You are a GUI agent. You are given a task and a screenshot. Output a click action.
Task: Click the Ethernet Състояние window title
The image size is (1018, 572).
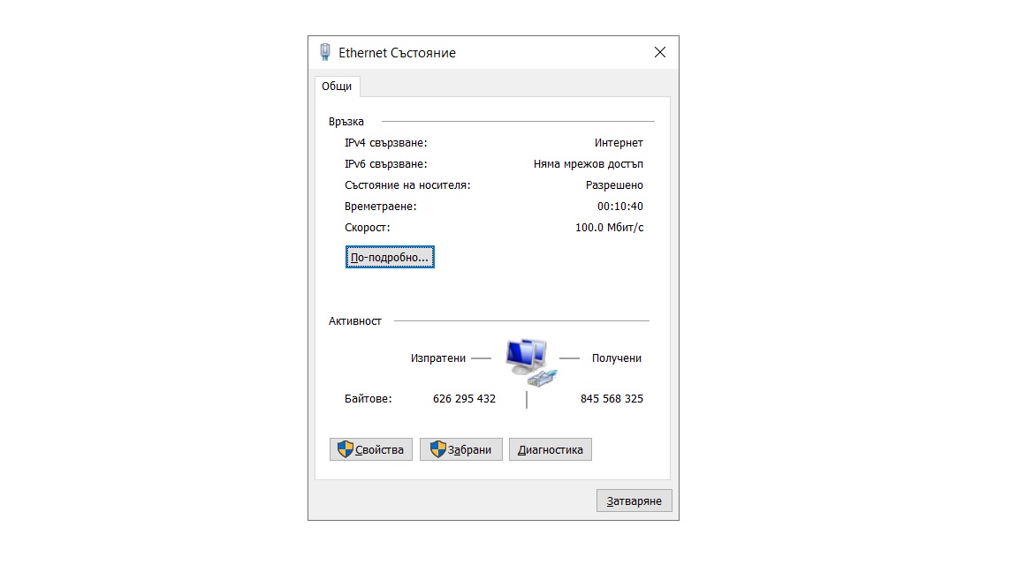398,53
